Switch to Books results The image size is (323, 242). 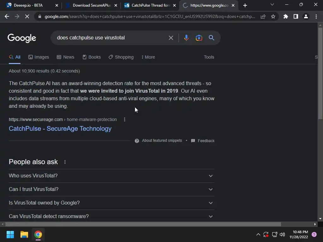92,57
